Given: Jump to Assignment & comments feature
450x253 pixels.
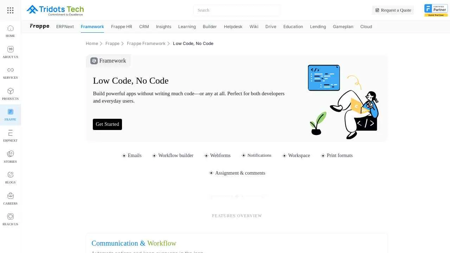Looking at the screenshot, I should (237, 173).
